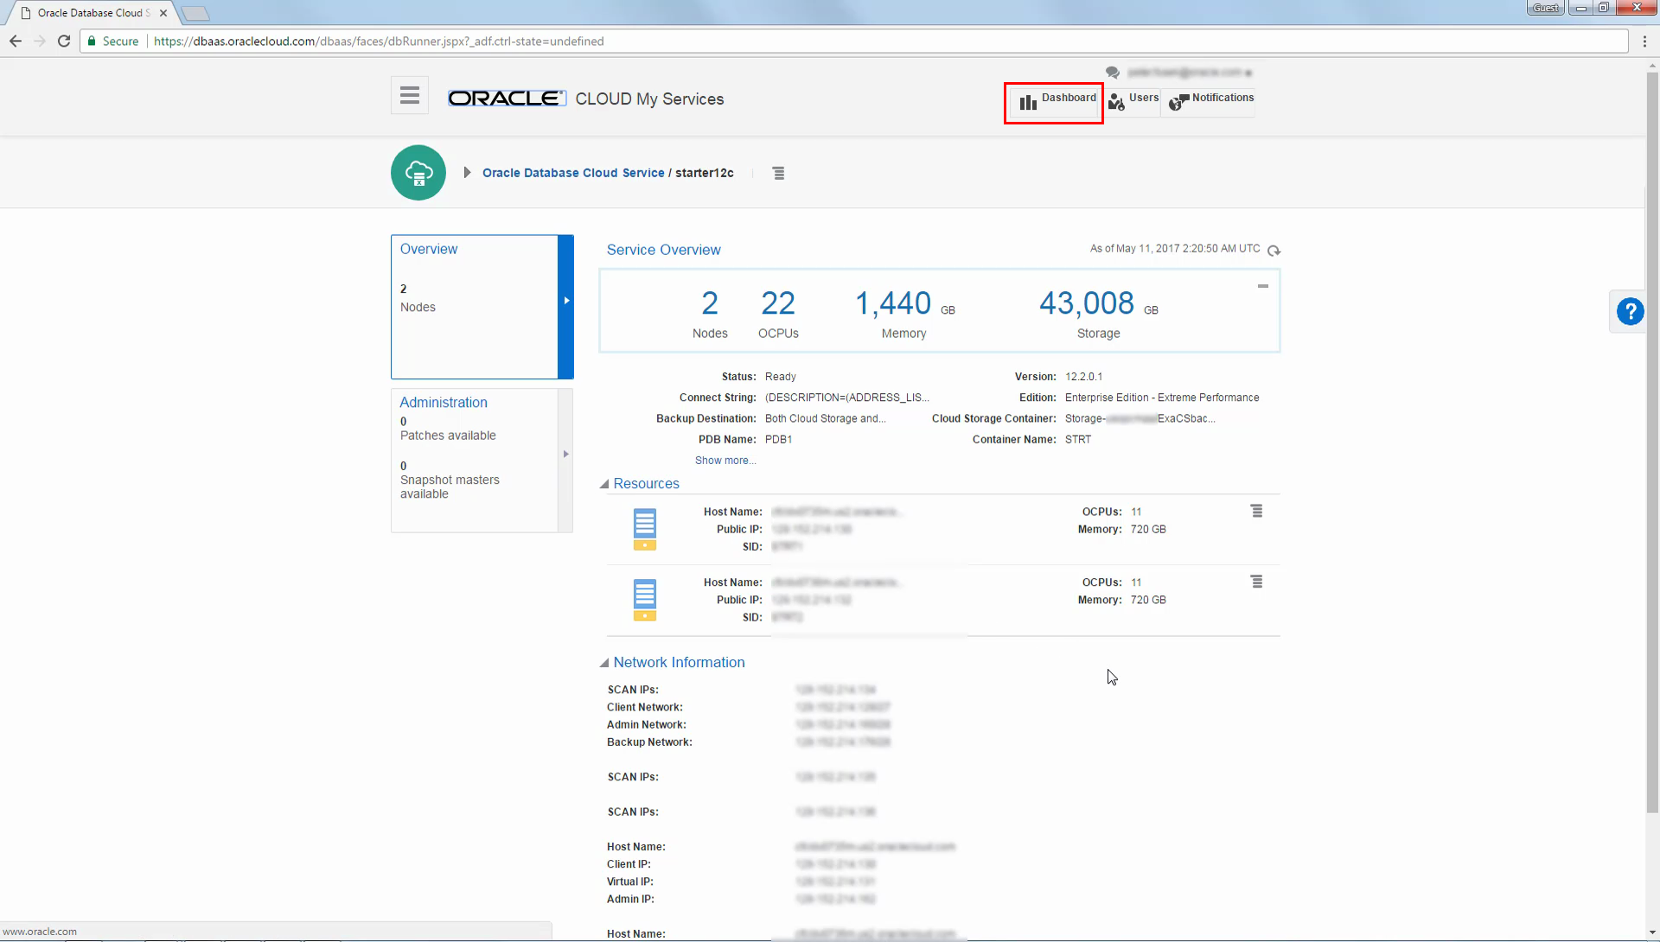1660x942 pixels.
Task: Collapse the service metrics panel
Action: coord(1263,286)
